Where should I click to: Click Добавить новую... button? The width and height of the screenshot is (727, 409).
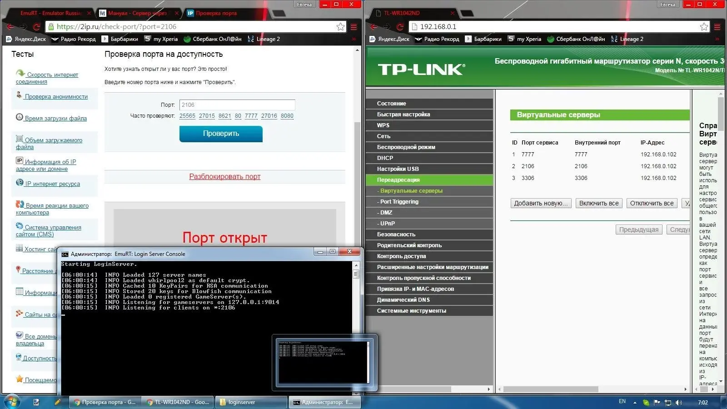point(541,203)
